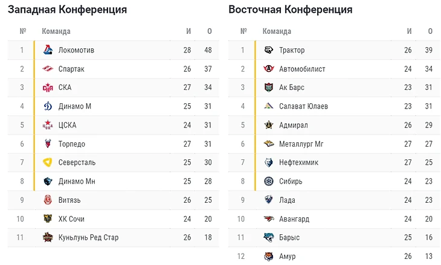The height and width of the screenshot is (265, 441).
Task: Sort western table by О column header
Action: click(209, 31)
